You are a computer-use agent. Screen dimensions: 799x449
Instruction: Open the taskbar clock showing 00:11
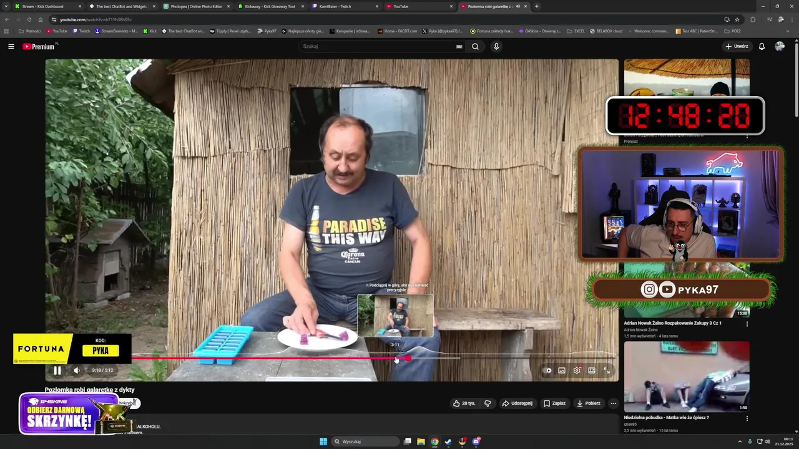click(783, 442)
